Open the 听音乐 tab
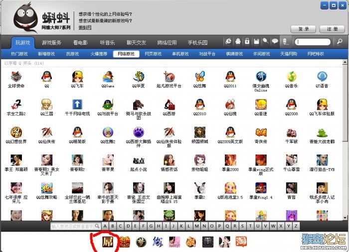349x252 pixels. [107, 42]
